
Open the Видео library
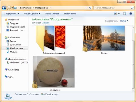[13, 41]
